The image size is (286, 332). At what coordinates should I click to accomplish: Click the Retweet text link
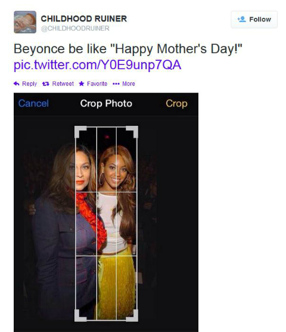[x=63, y=84]
